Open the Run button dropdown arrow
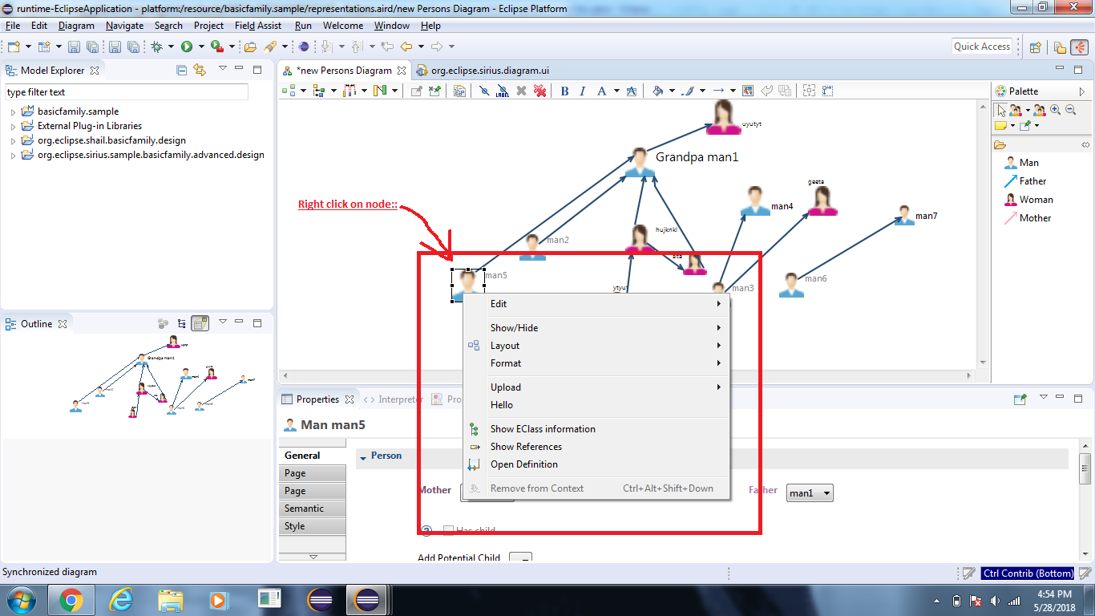Viewport: 1095px width, 616px height. [200, 47]
